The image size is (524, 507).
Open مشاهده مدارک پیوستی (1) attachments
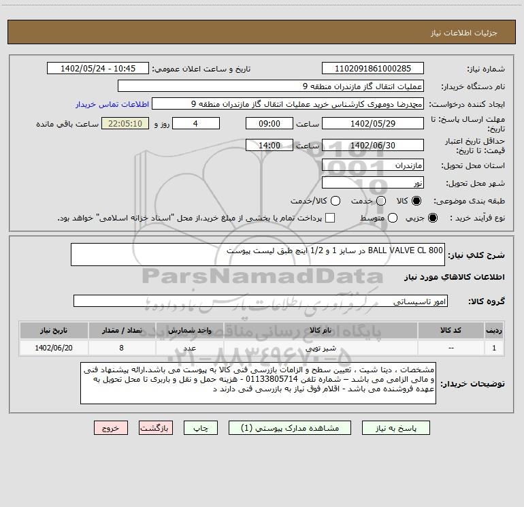coord(290,428)
